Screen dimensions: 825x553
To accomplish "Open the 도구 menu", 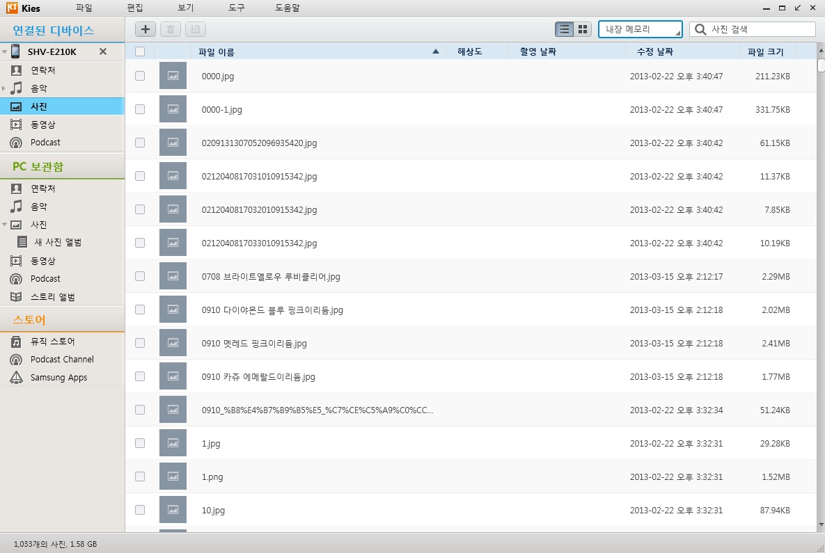I will (236, 8).
